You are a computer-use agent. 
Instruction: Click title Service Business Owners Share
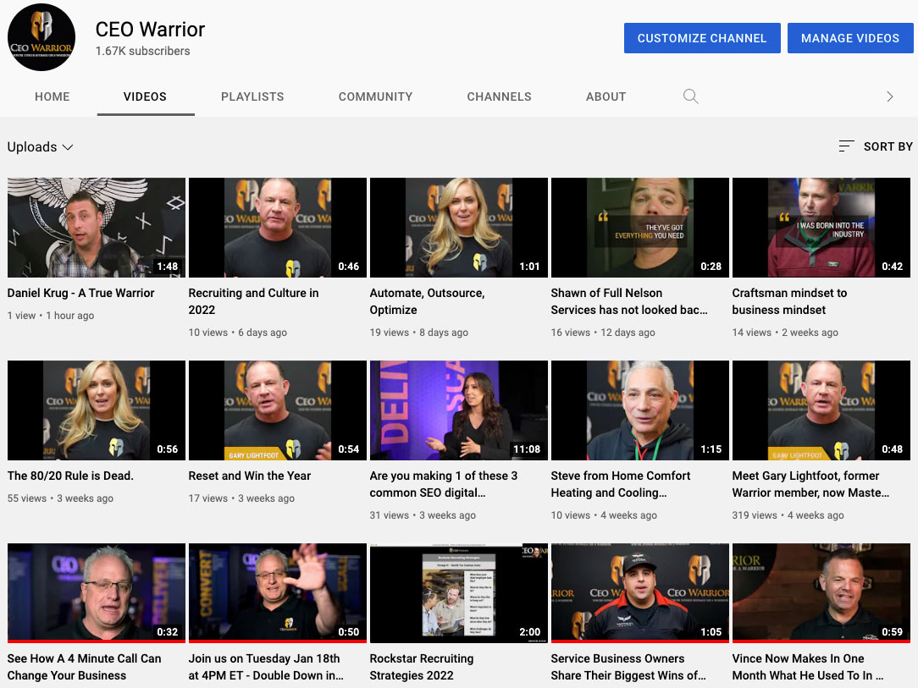tap(628, 666)
